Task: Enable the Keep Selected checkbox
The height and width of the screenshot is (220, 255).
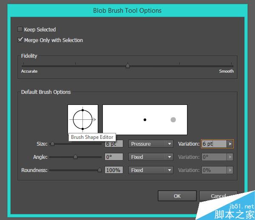Action: 20,29
